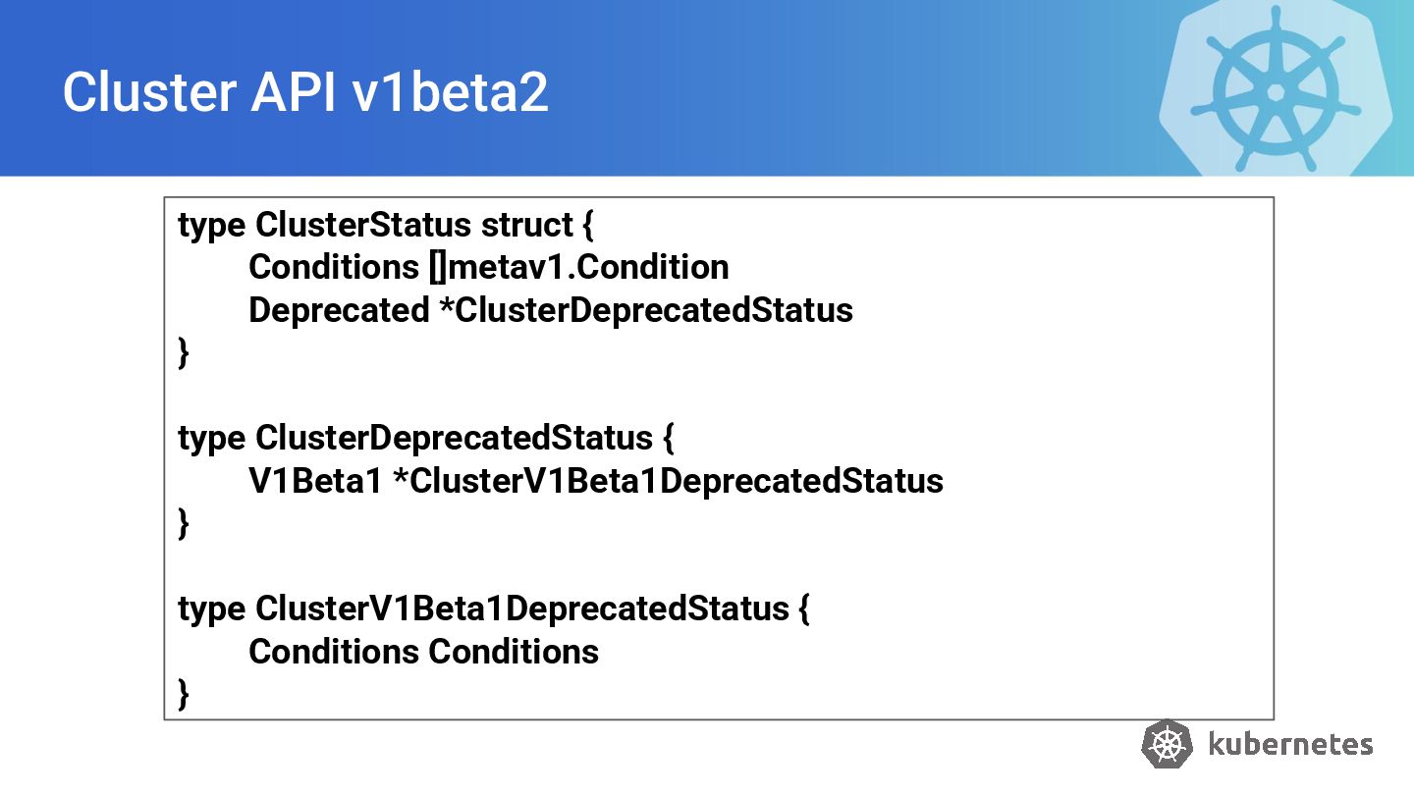
Task: Click the final closing brace in the code box
Action: pyautogui.click(x=184, y=694)
